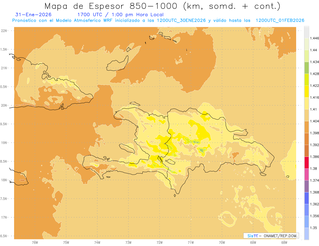Select the green colorbar segment 1.428–1.434
This screenshot has width=319, height=246.
coord(307,68)
